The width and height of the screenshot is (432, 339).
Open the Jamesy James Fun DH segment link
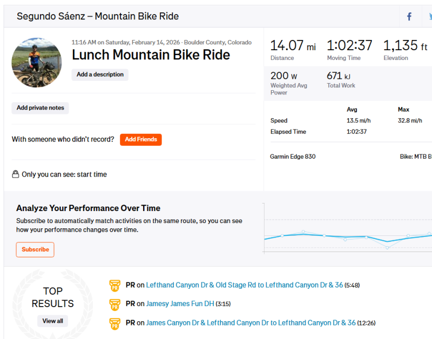click(180, 304)
